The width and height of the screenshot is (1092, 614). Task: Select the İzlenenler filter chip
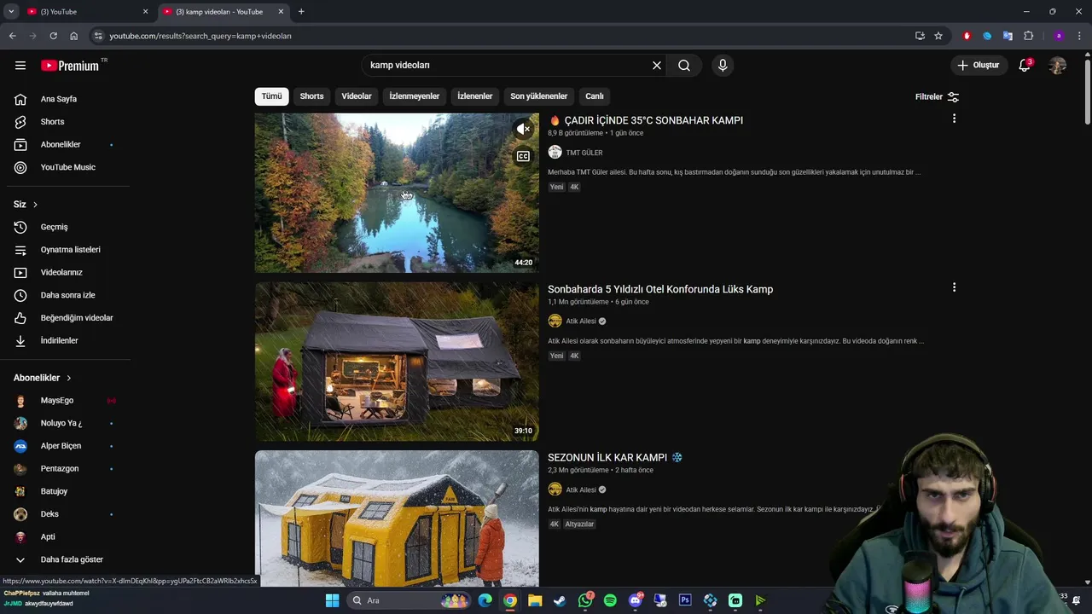475,96
